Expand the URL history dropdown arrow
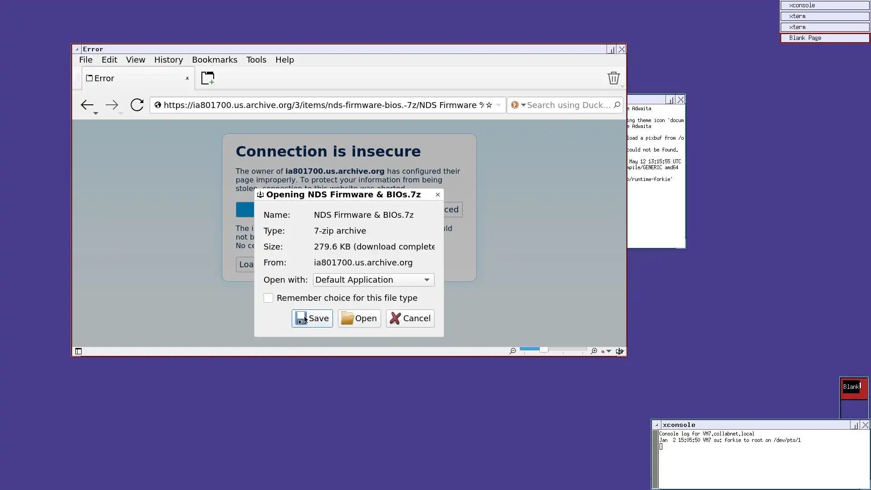The width and height of the screenshot is (871, 490). tap(499, 105)
